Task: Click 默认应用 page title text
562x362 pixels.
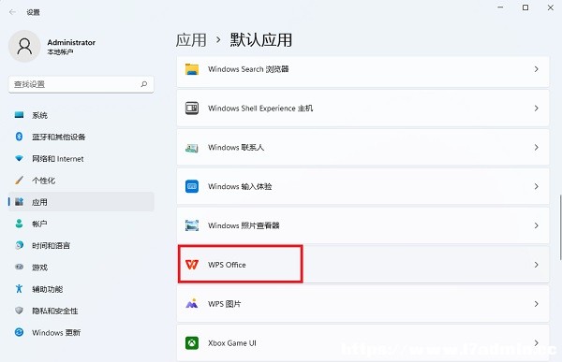Action: 261,39
